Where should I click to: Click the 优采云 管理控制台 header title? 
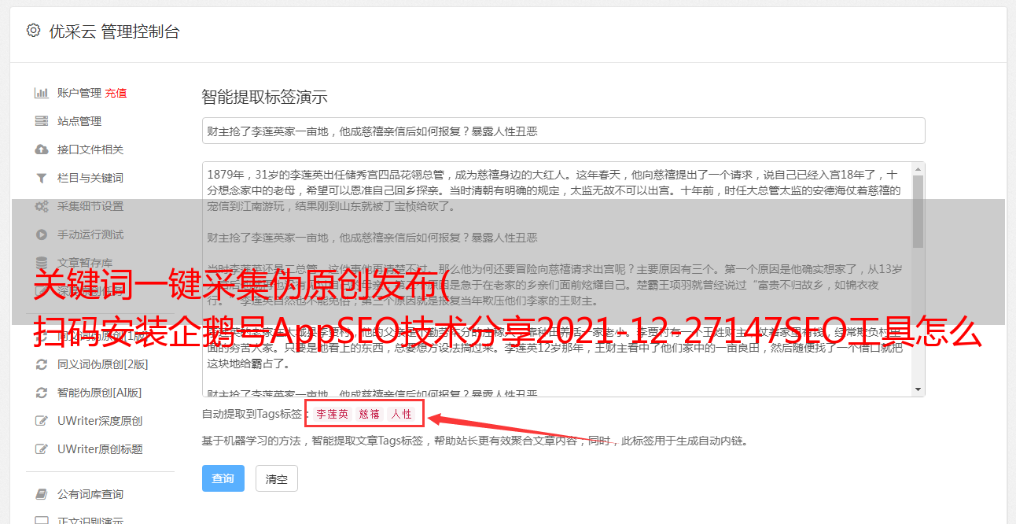click(x=114, y=31)
